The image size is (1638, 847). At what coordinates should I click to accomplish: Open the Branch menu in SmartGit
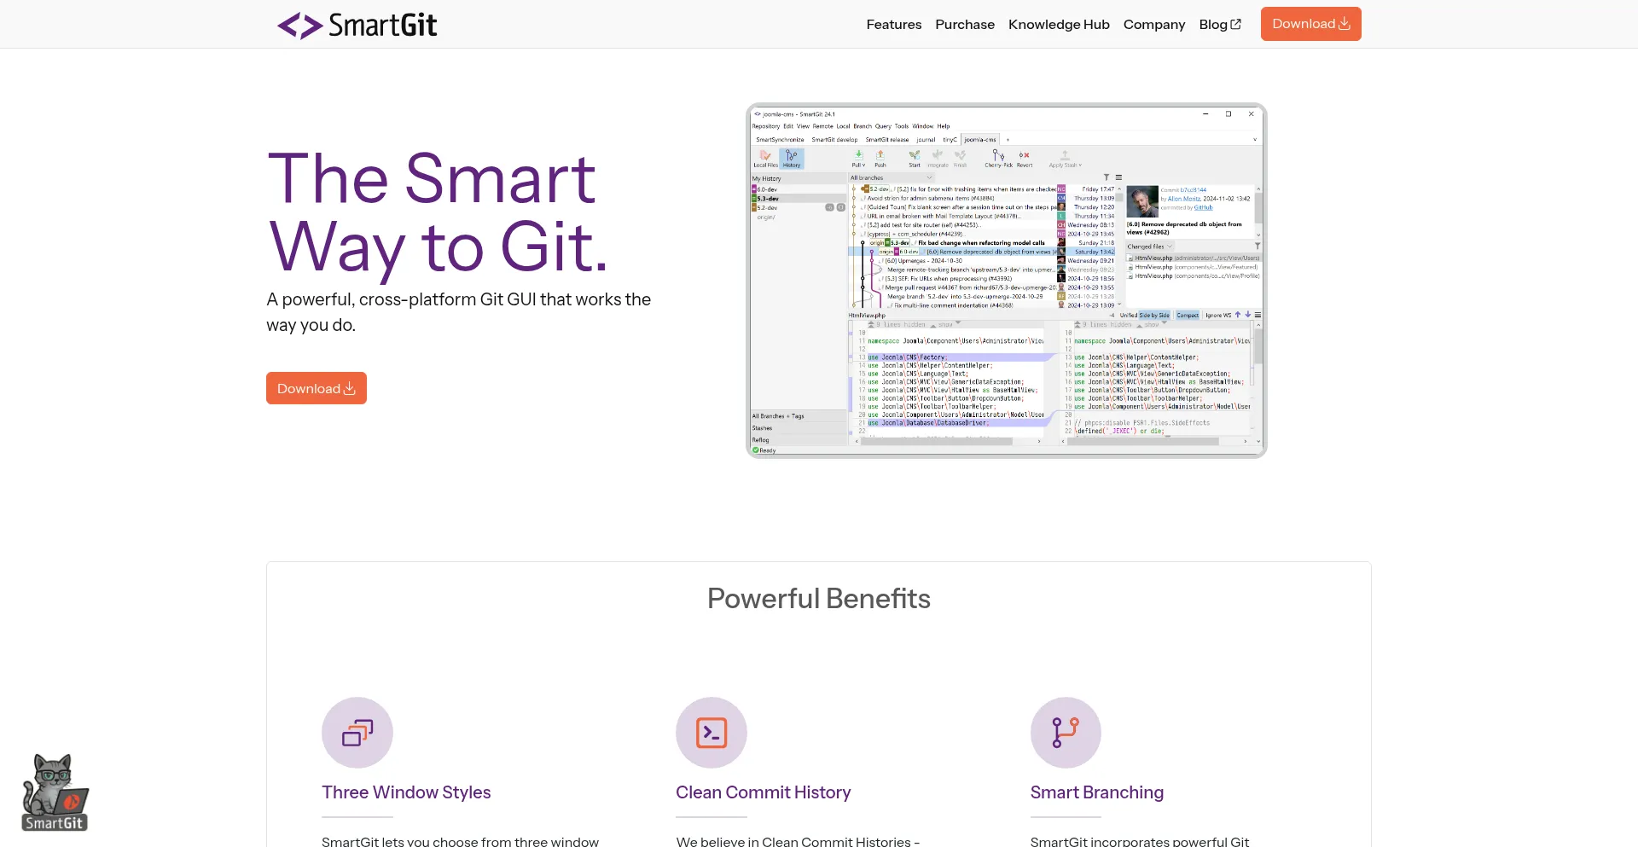[x=863, y=126]
